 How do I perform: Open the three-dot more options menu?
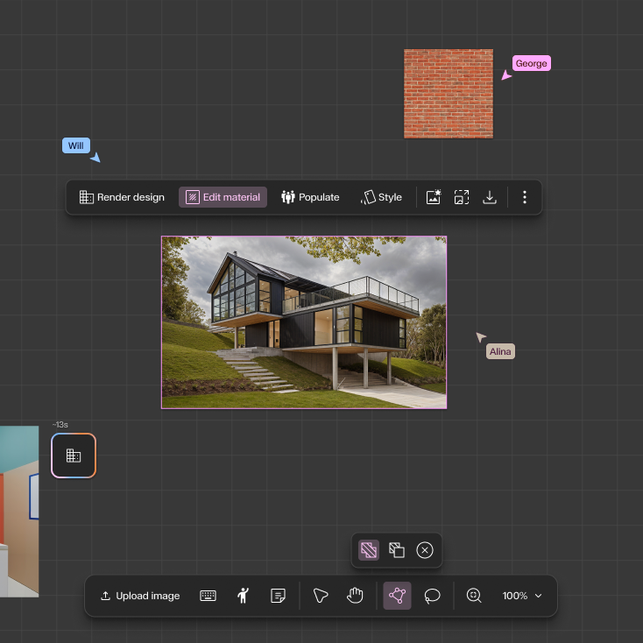(x=525, y=197)
